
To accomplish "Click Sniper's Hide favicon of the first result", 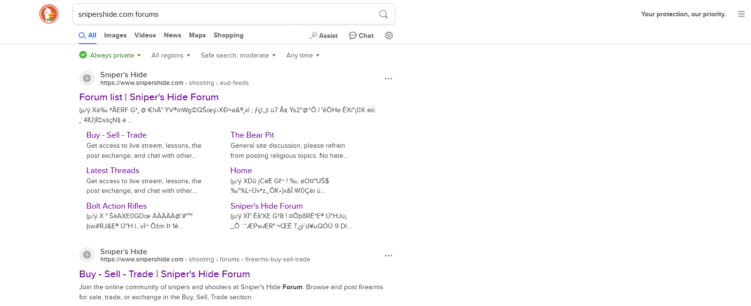I will (x=87, y=78).
